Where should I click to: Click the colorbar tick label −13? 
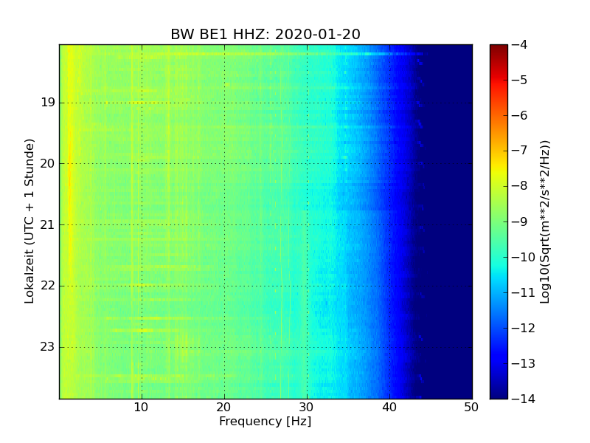point(524,363)
